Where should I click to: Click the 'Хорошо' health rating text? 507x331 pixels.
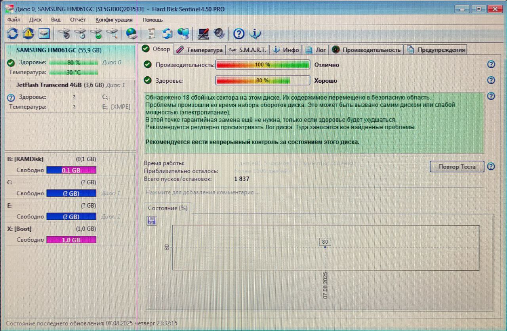[326, 81]
